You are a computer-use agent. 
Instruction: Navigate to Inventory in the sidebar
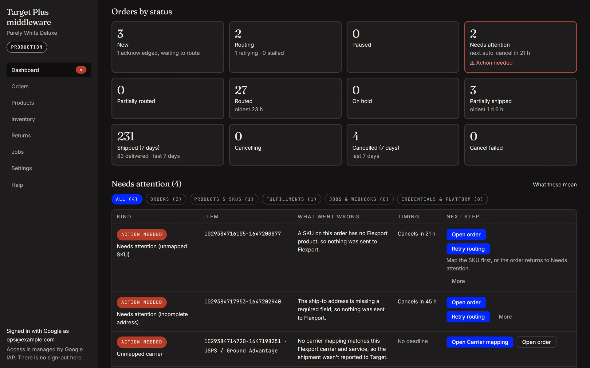pyautogui.click(x=49, y=119)
